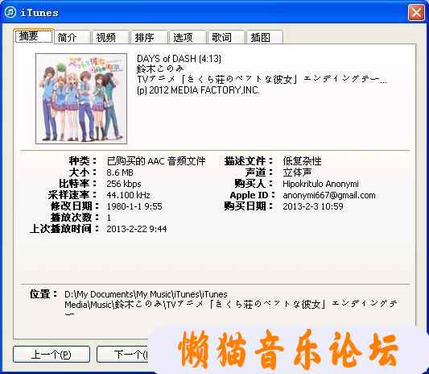Click the iTunes logo icon in title bar
The image size is (429, 374).
pyautogui.click(x=10, y=12)
